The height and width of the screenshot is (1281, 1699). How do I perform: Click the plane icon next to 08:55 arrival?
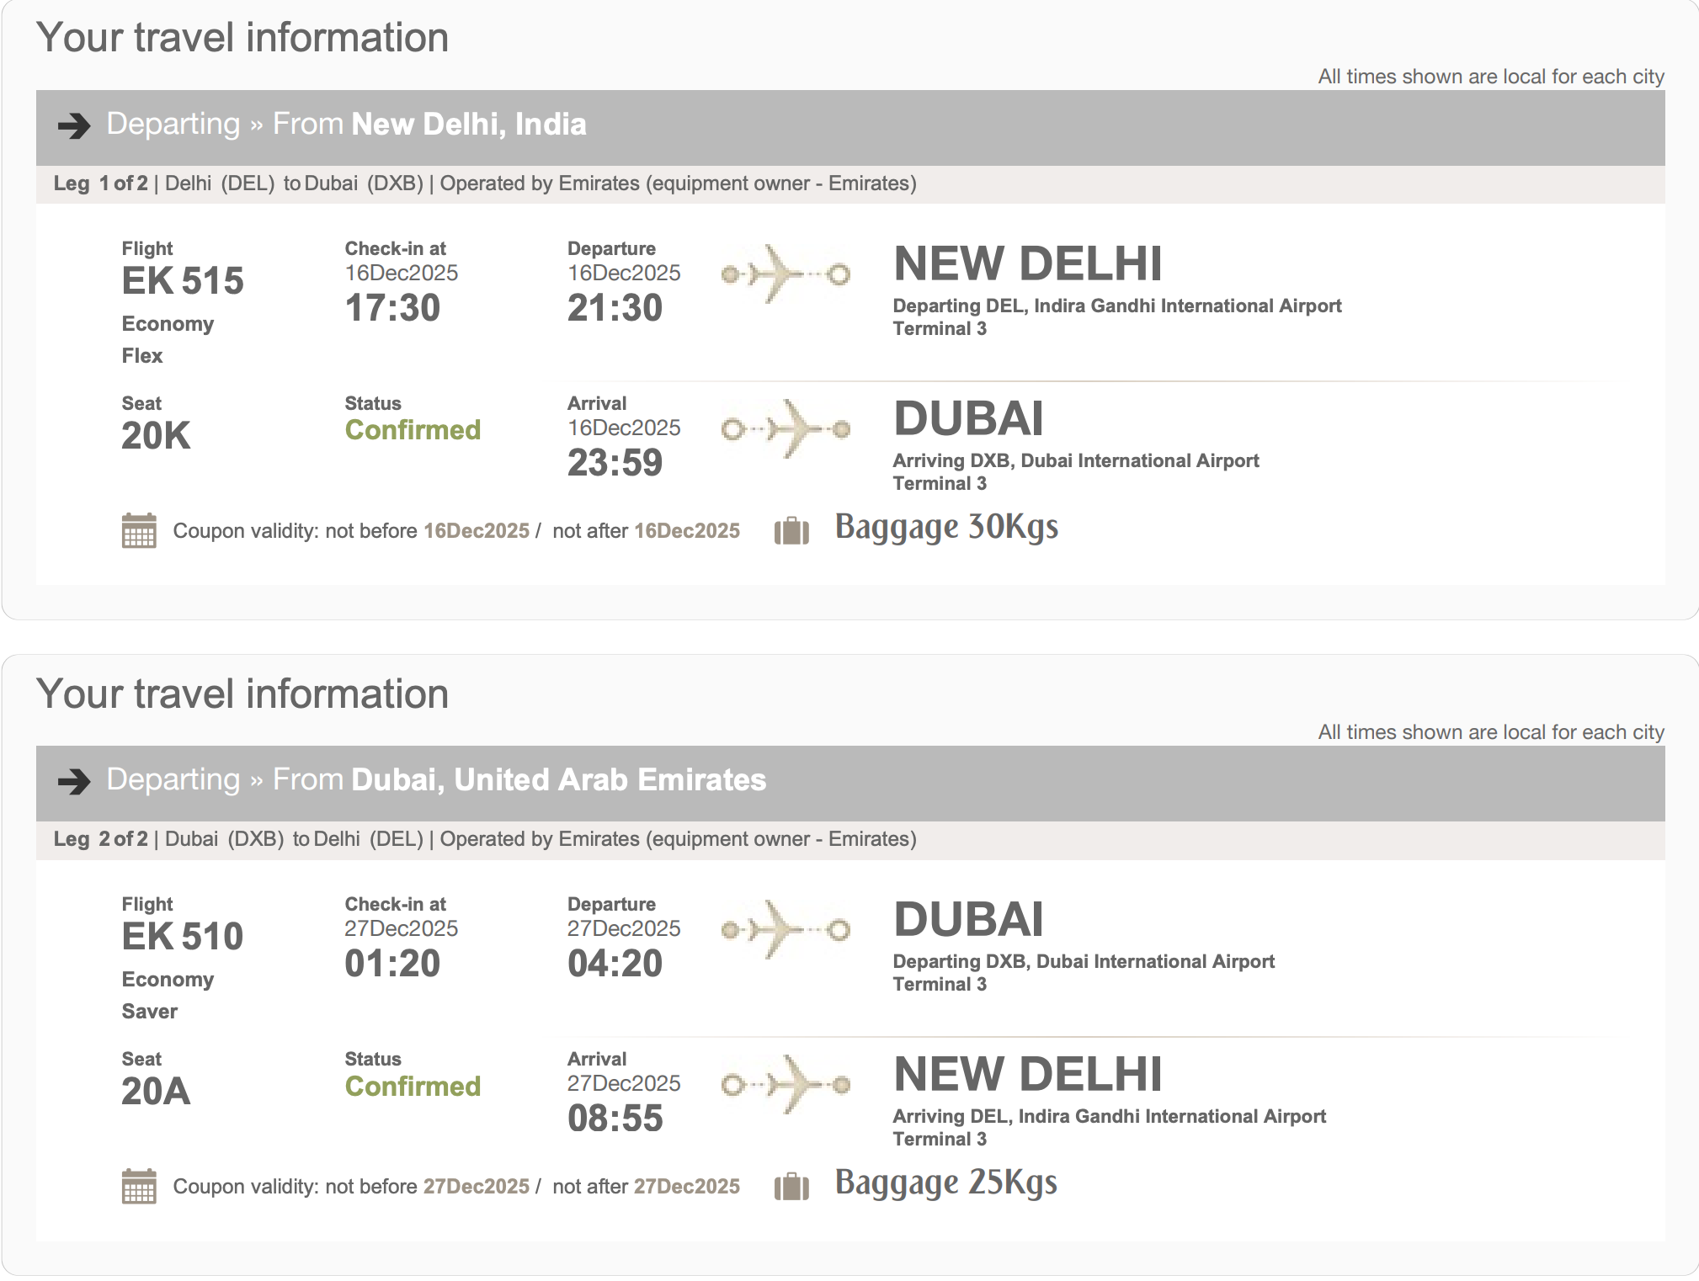click(785, 1085)
